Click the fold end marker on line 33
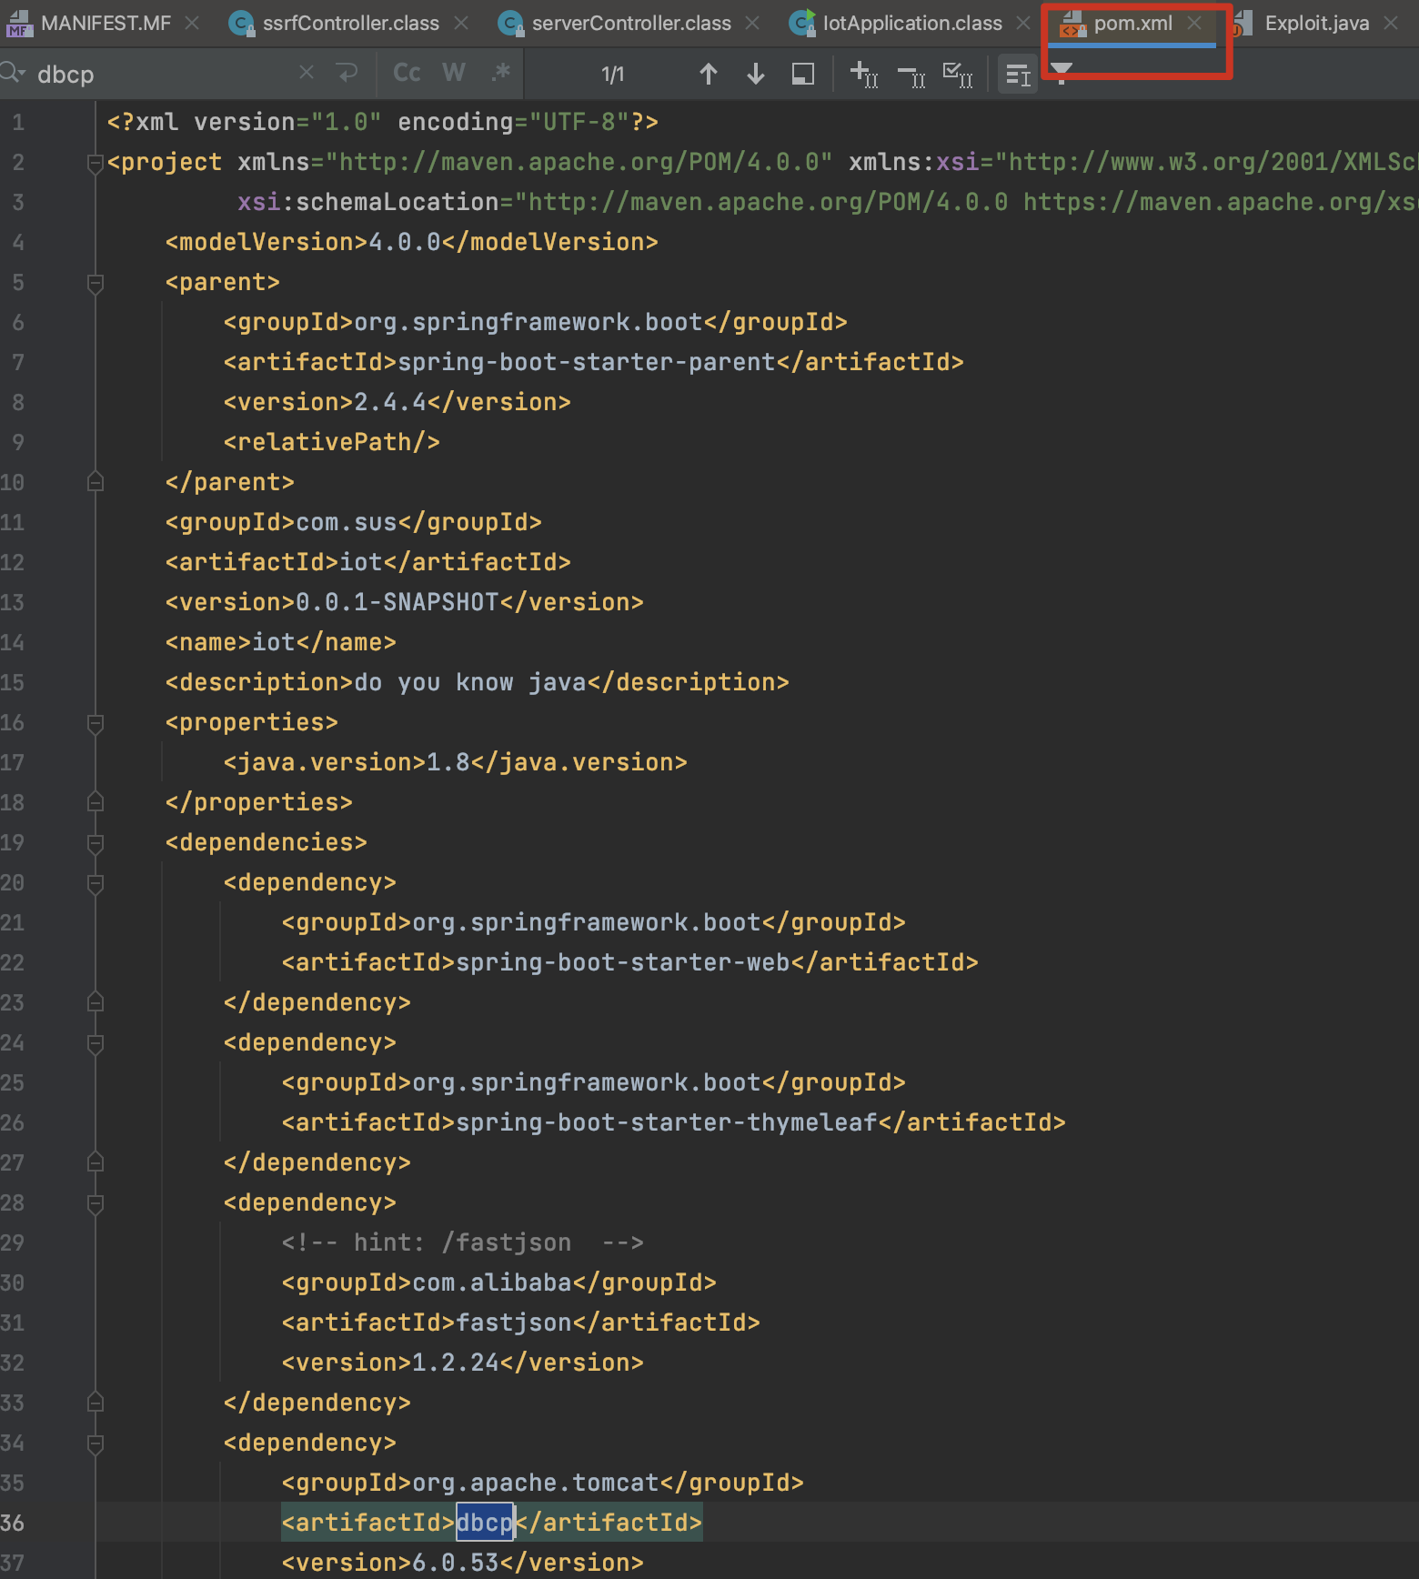This screenshot has height=1579, width=1419. tap(95, 1403)
